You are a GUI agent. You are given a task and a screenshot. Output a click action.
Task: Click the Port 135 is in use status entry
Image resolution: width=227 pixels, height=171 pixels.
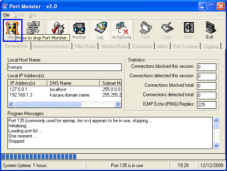click(x=127, y=165)
